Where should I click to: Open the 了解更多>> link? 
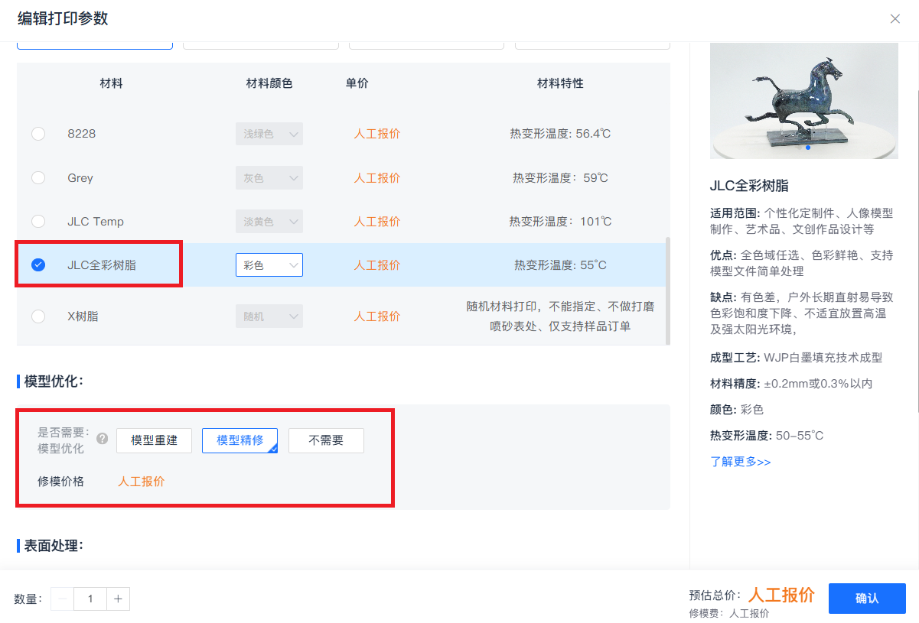click(x=740, y=462)
